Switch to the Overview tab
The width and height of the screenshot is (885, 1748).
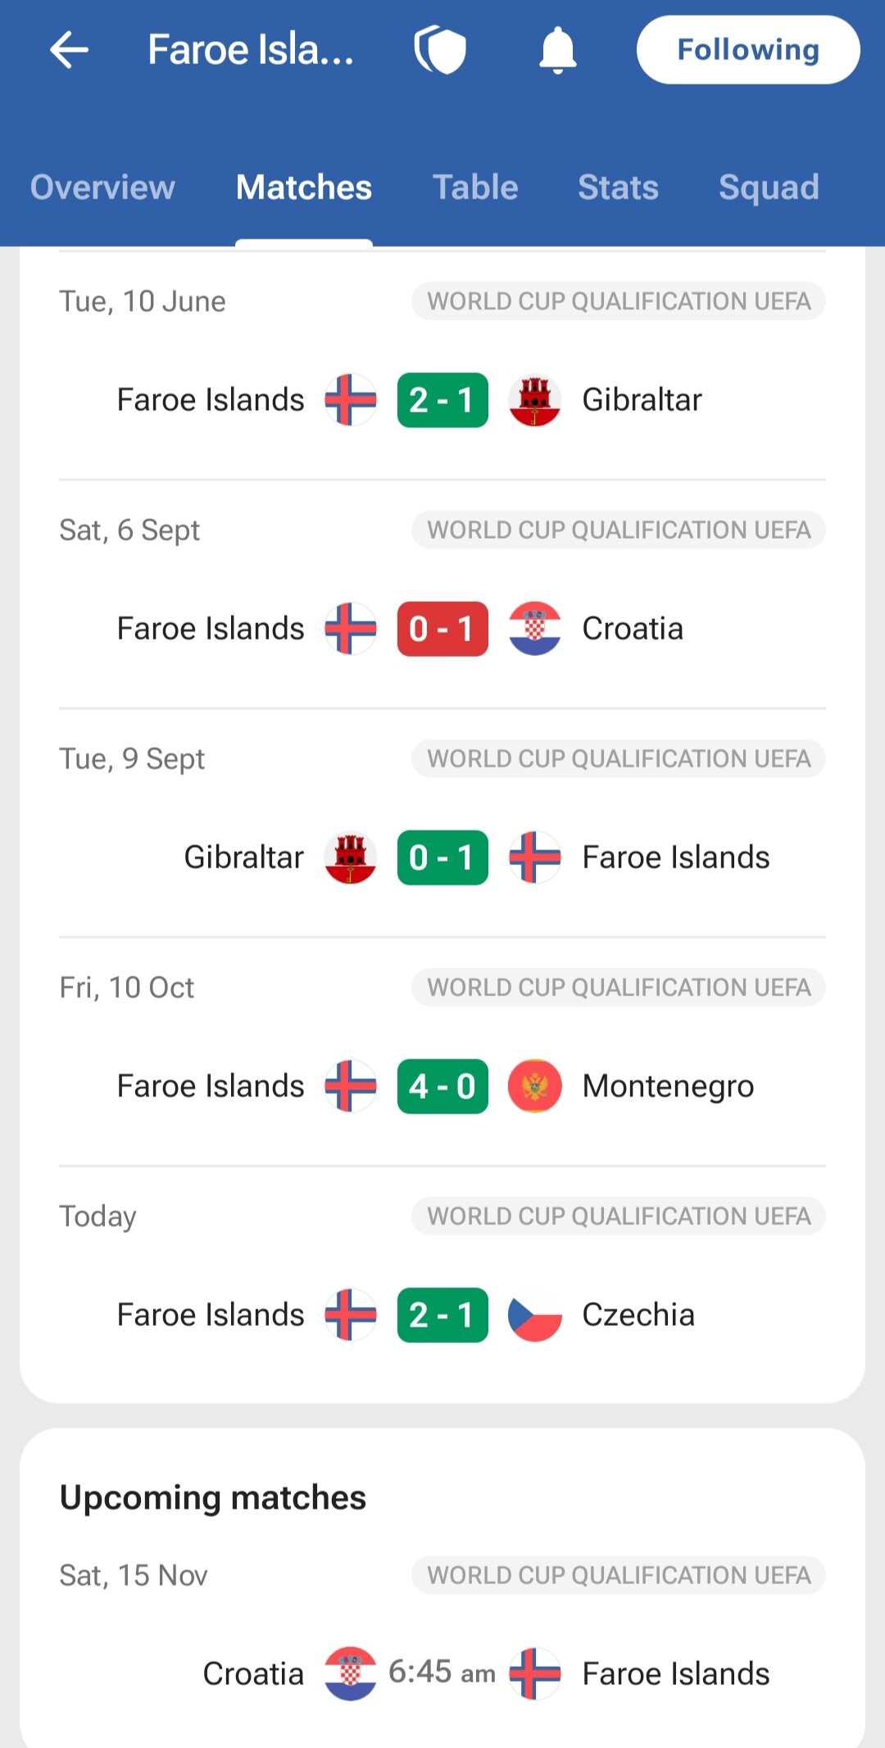[102, 187]
